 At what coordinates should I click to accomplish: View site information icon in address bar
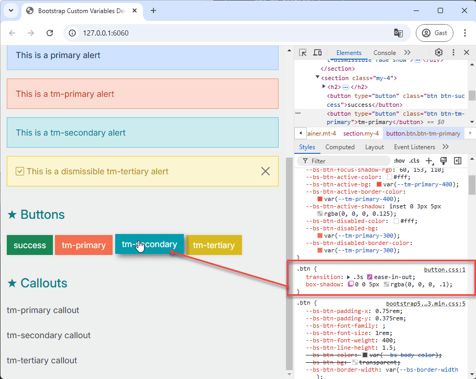tap(72, 33)
